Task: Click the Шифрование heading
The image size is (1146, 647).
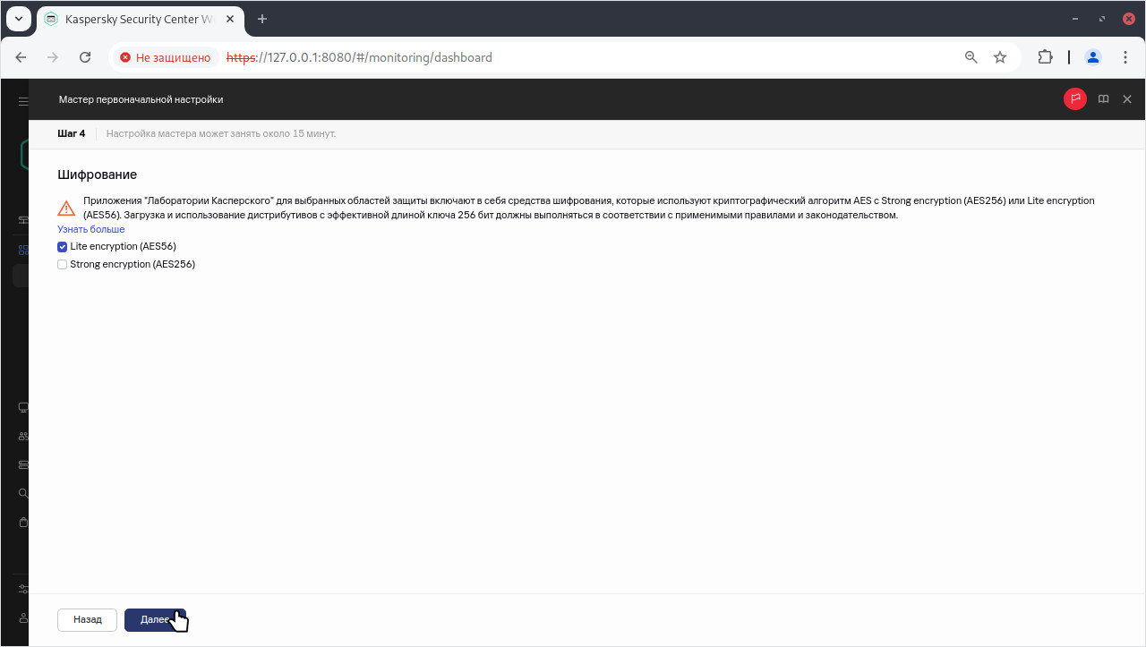Action: click(97, 175)
